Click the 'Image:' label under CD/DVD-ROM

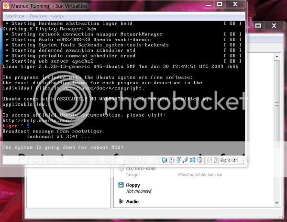click(133, 175)
